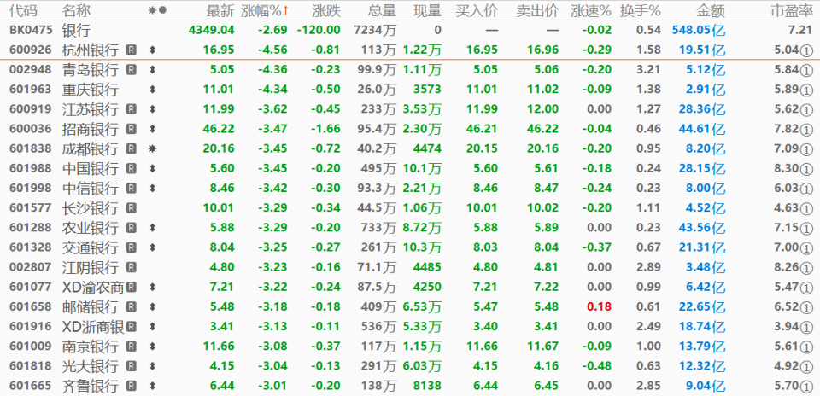
Task: Click the 10.3万 current volume for 交通银行
Action: coord(422,247)
